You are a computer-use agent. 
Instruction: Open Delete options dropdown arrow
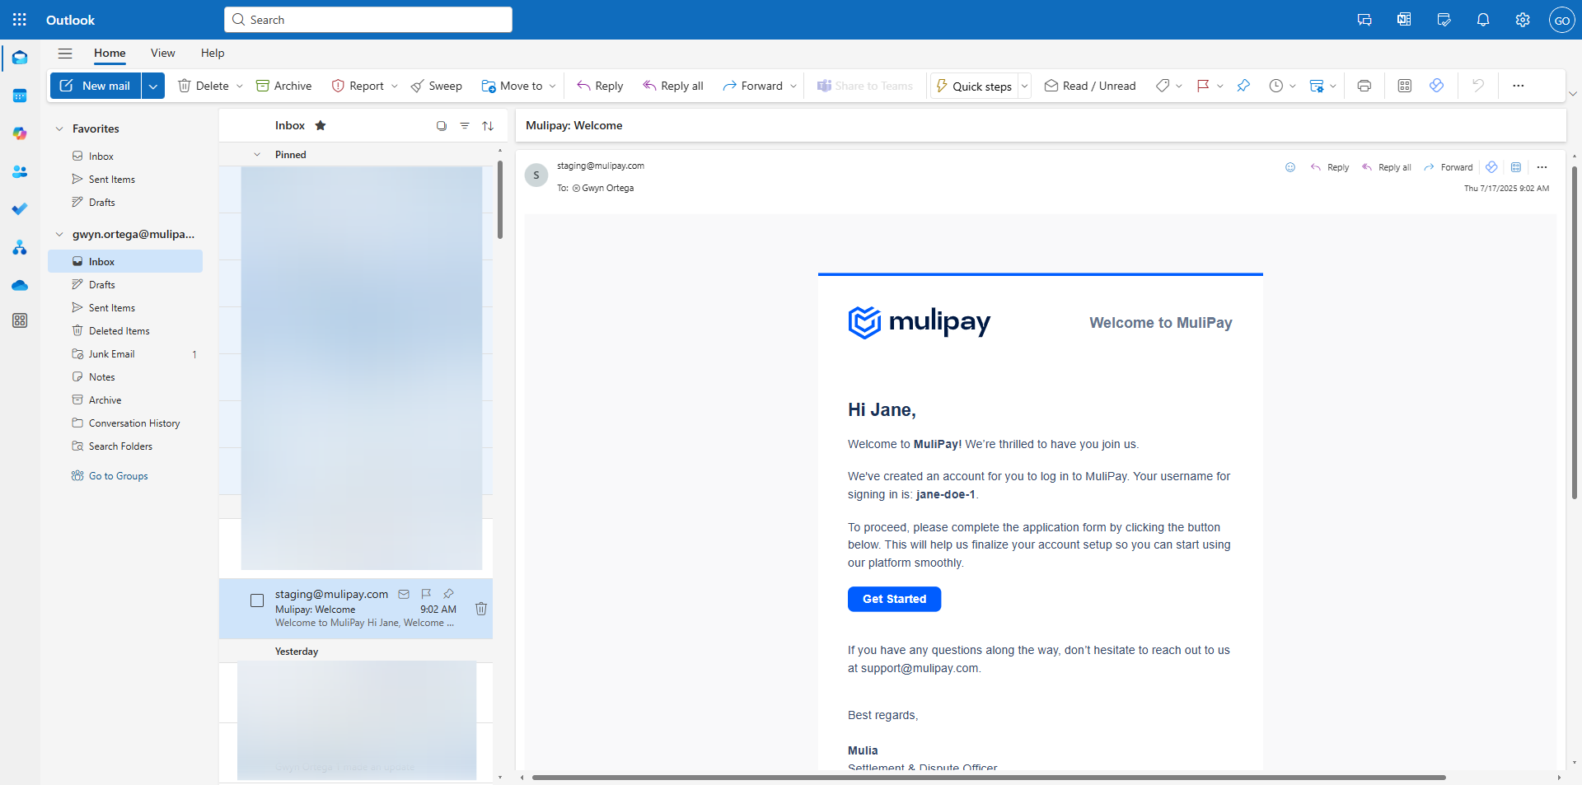click(x=240, y=86)
